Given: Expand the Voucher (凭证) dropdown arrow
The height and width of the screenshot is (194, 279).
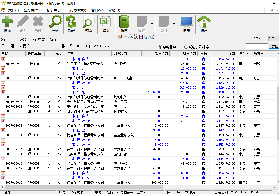Looking at the screenshot, I should (x=152, y=24).
